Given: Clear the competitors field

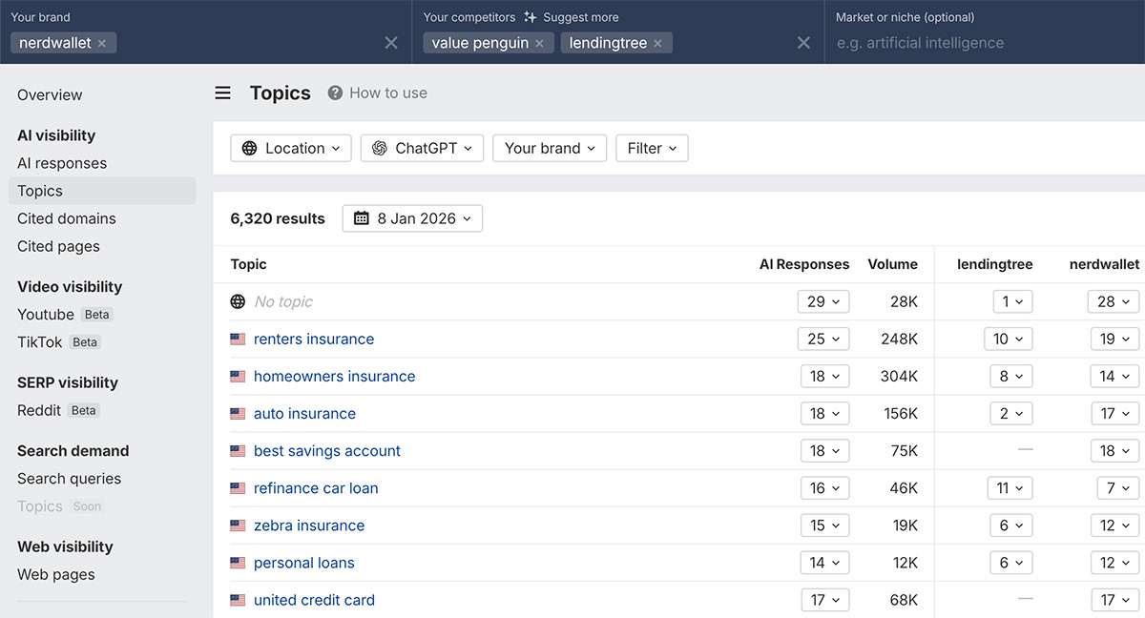Looking at the screenshot, I should click(x=803, y=43).
